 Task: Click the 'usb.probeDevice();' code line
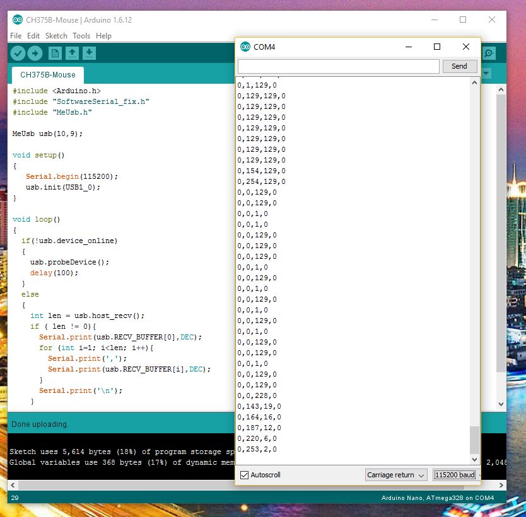pyautogui.click(x=69, y=262)
